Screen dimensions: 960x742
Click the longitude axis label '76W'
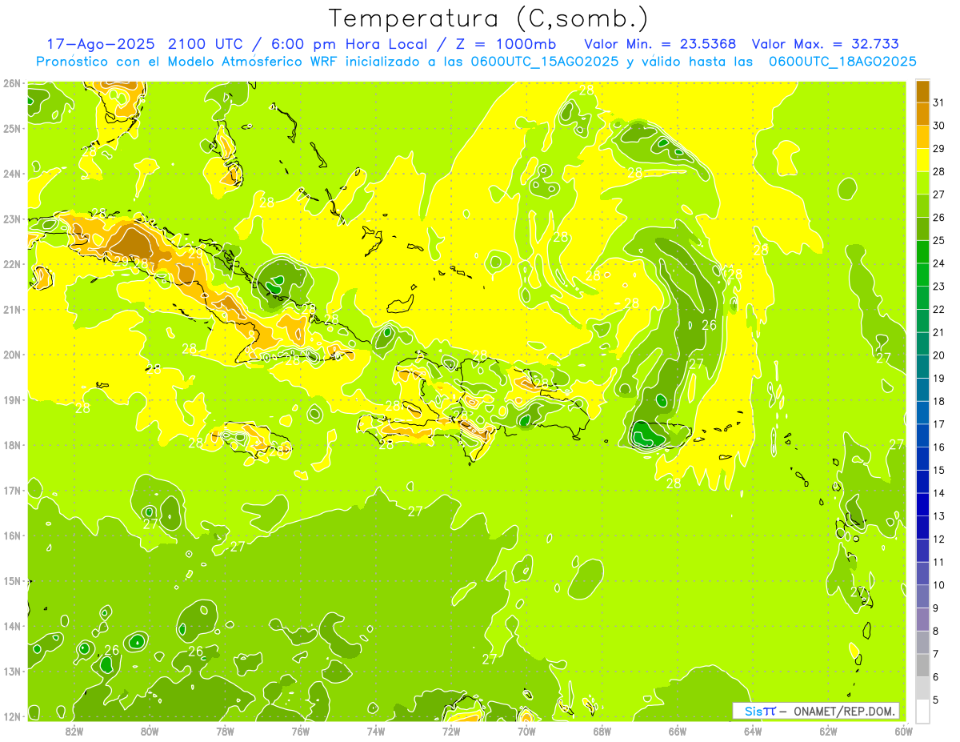[x=301, y=731]
